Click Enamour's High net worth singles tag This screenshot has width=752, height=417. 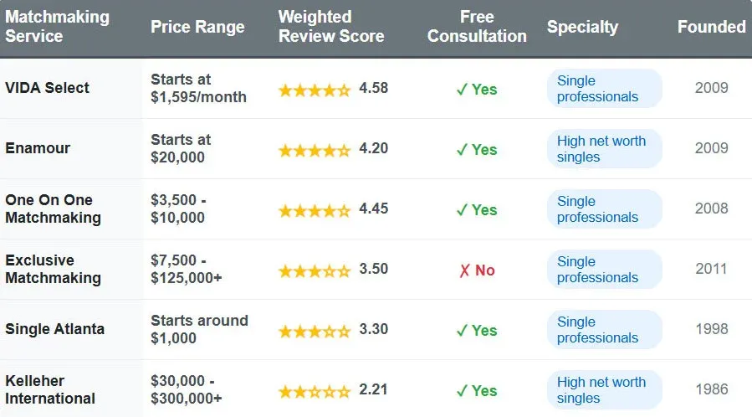click(x=602, y=149)
